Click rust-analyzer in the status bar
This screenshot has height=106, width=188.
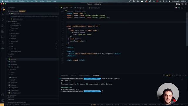(x=25, y=105)
